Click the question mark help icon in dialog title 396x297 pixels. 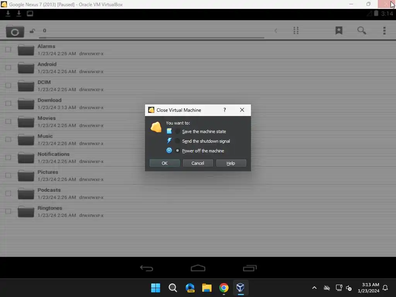(225, 110)
